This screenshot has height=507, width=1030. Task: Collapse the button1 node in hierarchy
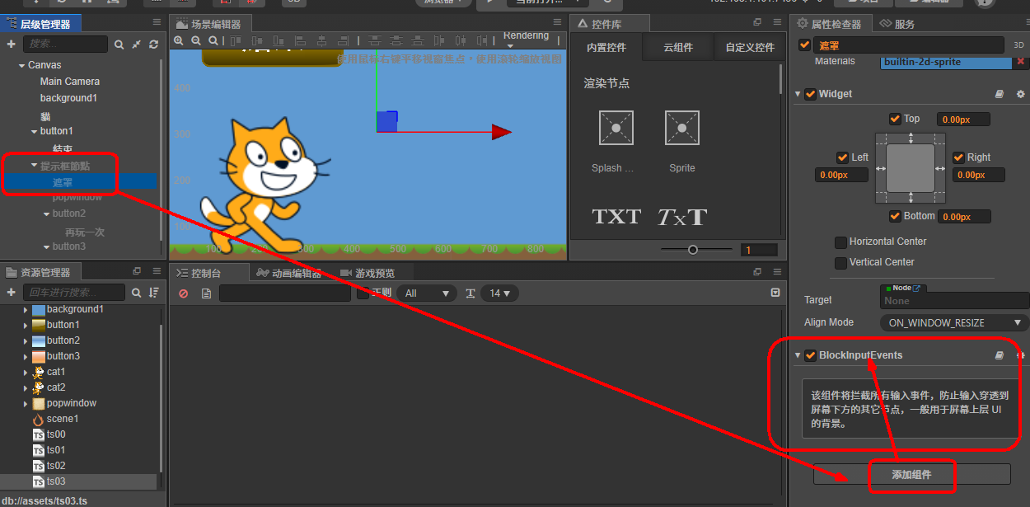coord(34,132)
